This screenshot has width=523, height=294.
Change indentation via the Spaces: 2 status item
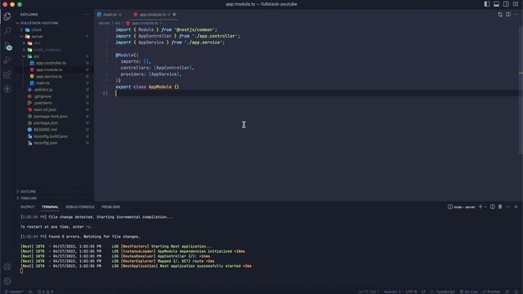tap(392, 292)
